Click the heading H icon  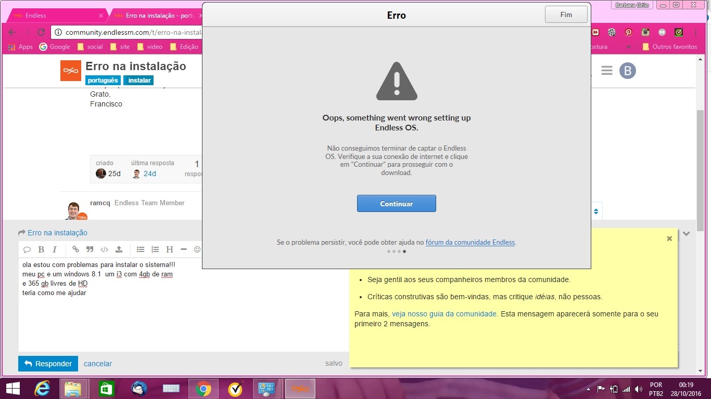[x=170, y=249]
